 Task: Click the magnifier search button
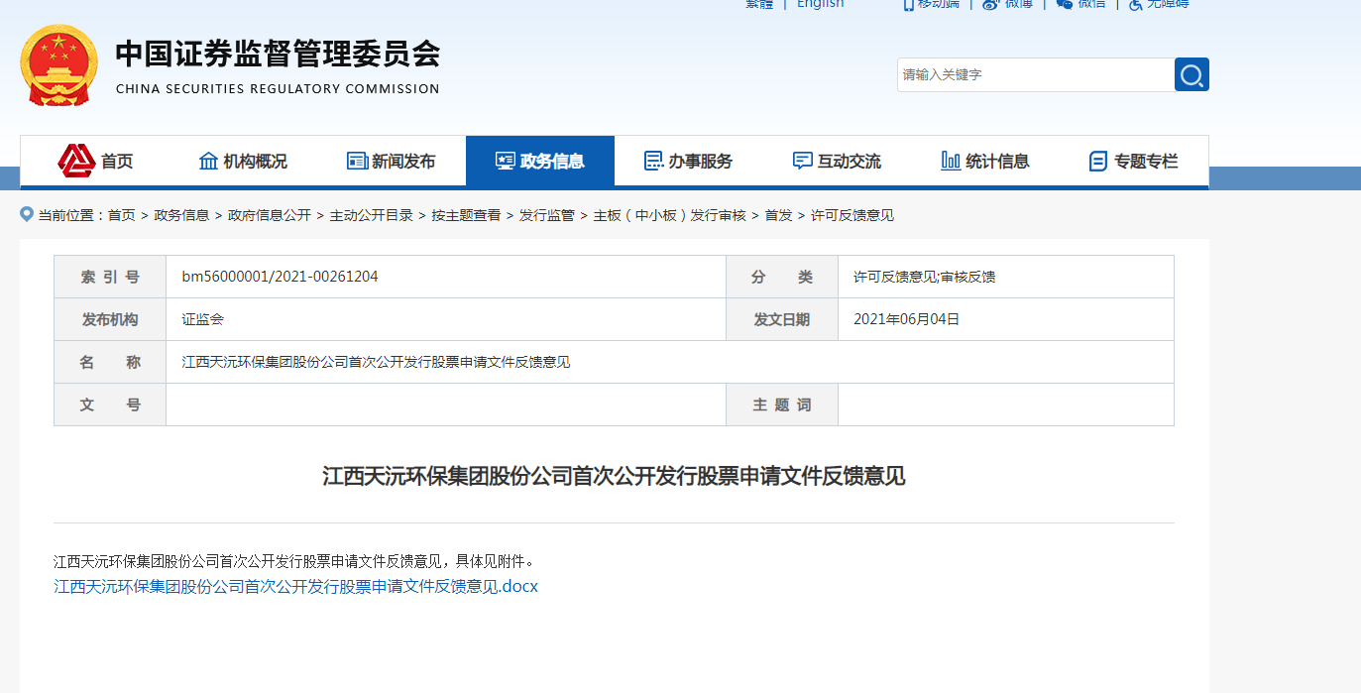(1191, 74)
